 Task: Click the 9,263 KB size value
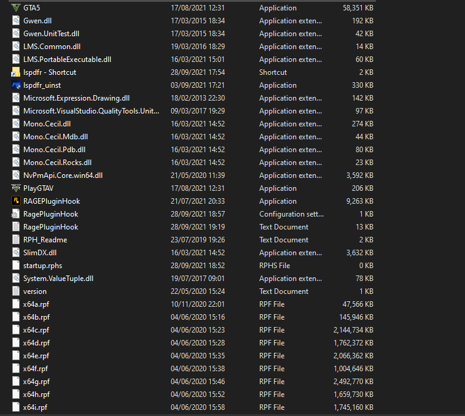point(360,201)
